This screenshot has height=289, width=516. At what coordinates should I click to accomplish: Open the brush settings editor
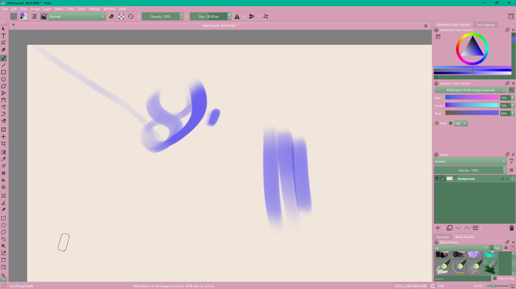[34, 17]
